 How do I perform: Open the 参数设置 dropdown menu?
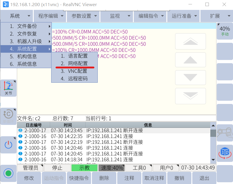(x=84, y=16)
